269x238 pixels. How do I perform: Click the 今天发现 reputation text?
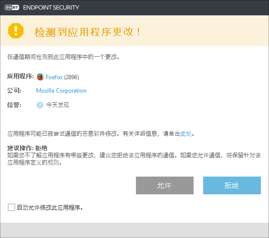[58, 105]
